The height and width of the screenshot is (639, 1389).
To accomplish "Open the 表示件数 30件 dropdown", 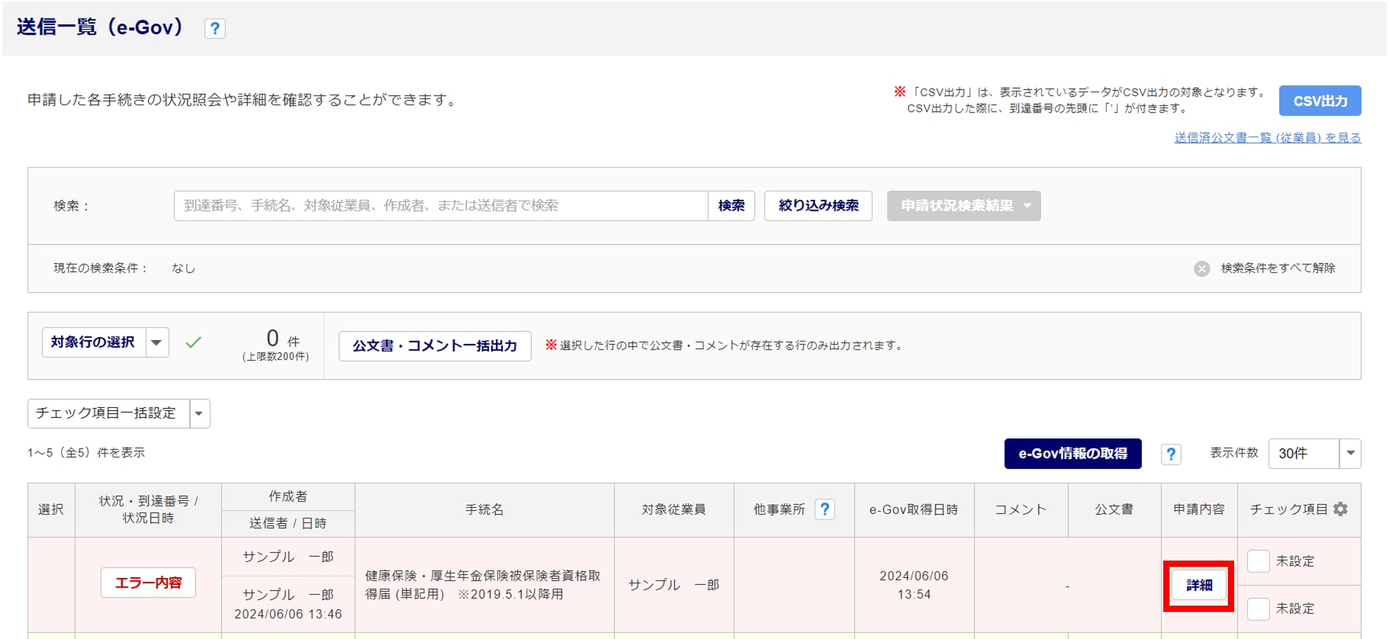I will [1314, 454].
